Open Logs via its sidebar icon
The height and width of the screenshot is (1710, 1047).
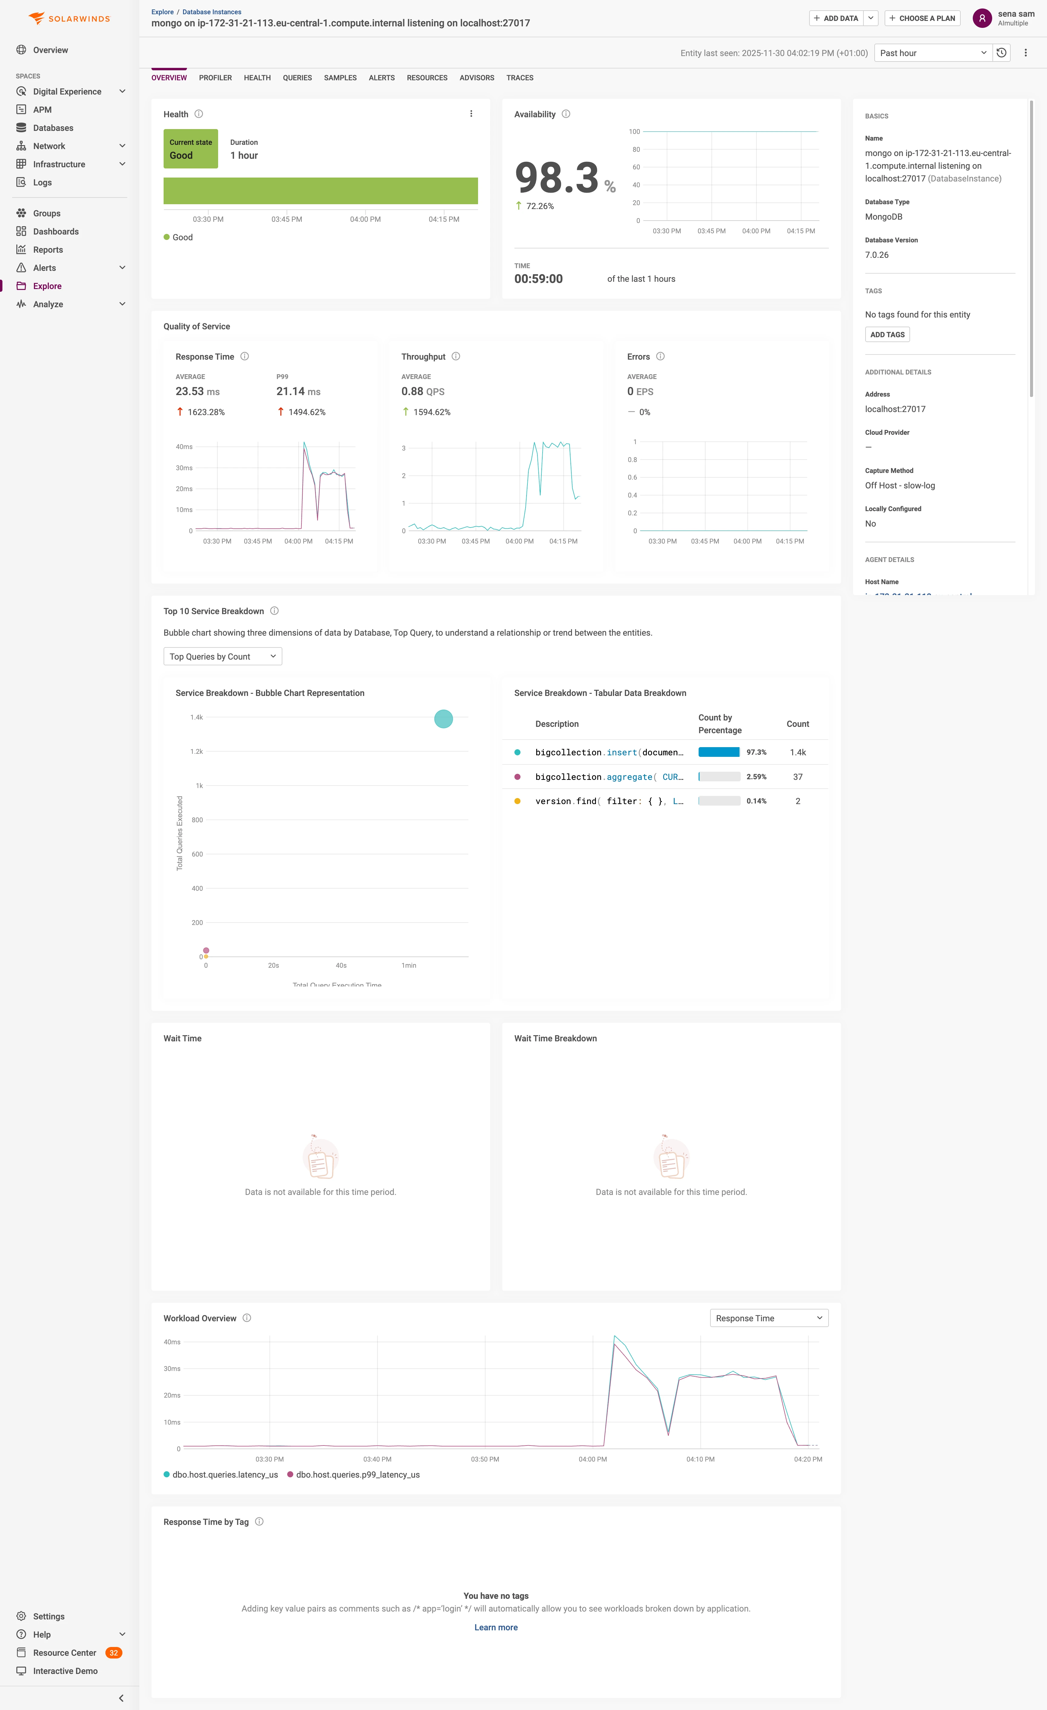(x=22, y=182)
